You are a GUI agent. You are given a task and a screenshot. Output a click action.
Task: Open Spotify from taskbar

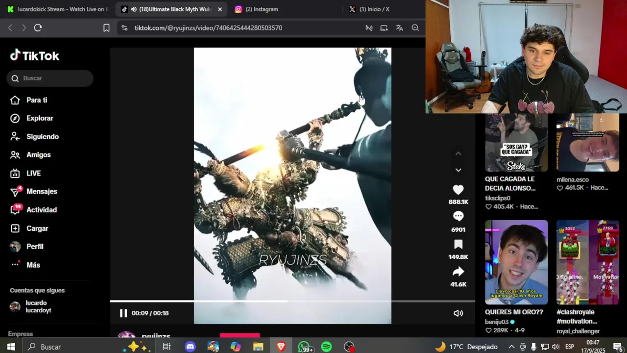(x=326, y=347)
